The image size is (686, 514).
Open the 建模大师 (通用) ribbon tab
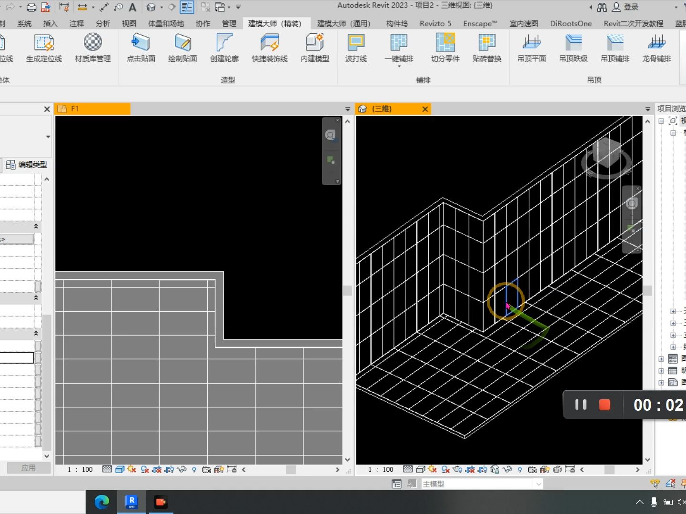343,23
